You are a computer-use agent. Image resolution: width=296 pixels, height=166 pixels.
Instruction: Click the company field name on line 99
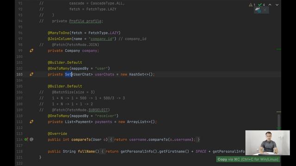[x=89, y=51]
